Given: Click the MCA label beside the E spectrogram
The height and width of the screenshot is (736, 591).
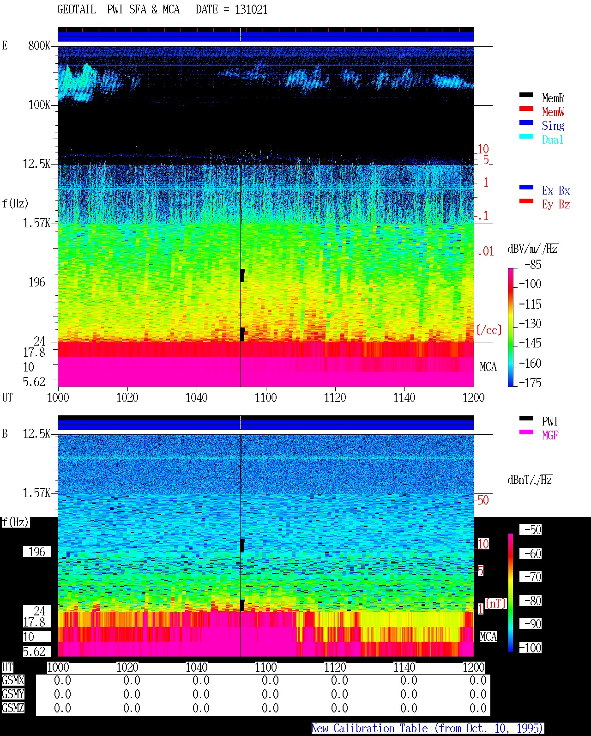Looking at the screenshot, I should point(488,367).
